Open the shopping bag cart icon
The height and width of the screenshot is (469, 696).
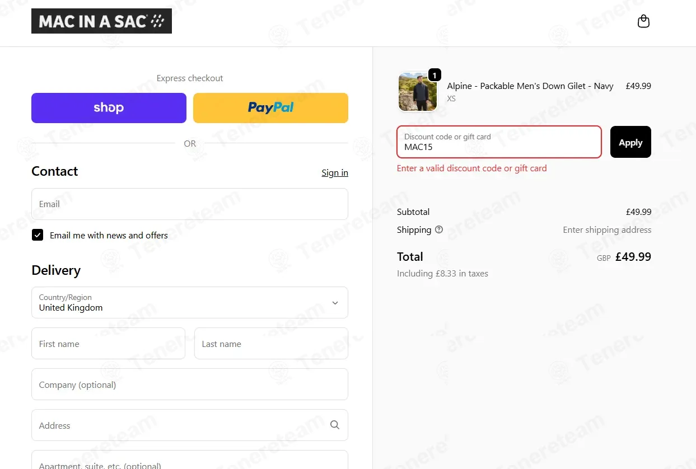point(643,21)
